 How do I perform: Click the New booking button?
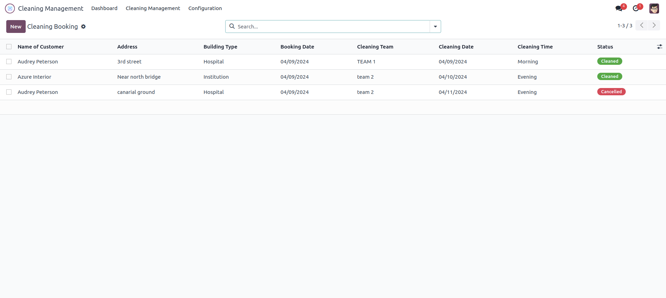[x=16, y=27]
